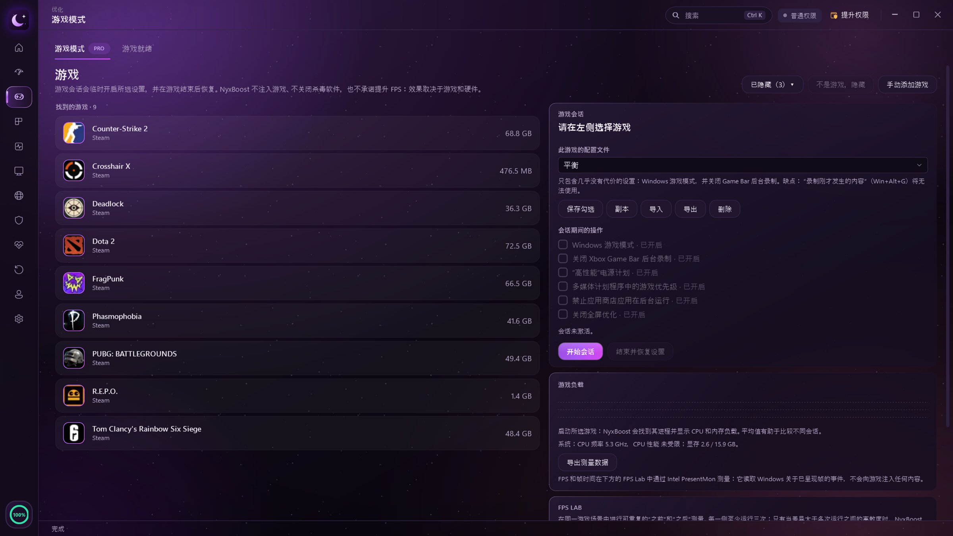Viewport: 953px width, 536px height.
Task: Select the Phasmophobia game row
Action: 297,320
